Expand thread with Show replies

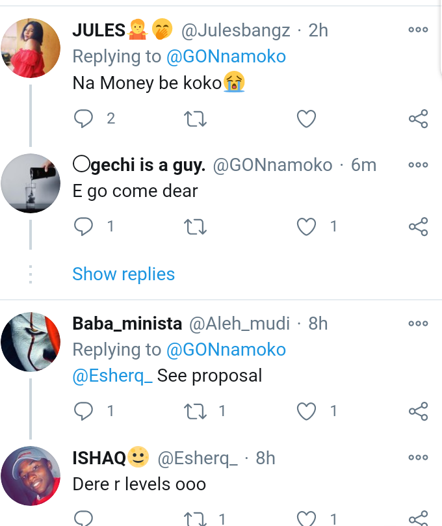click(x=123, y=274)
